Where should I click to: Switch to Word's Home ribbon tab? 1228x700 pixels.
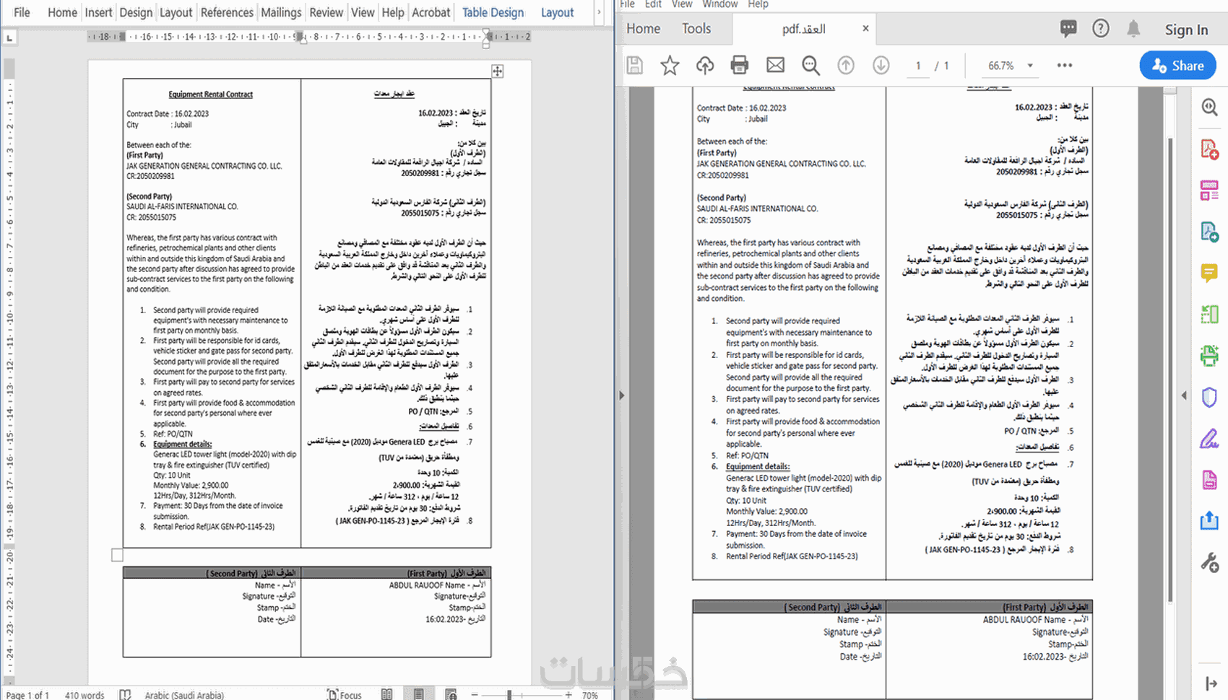point(62,12)
